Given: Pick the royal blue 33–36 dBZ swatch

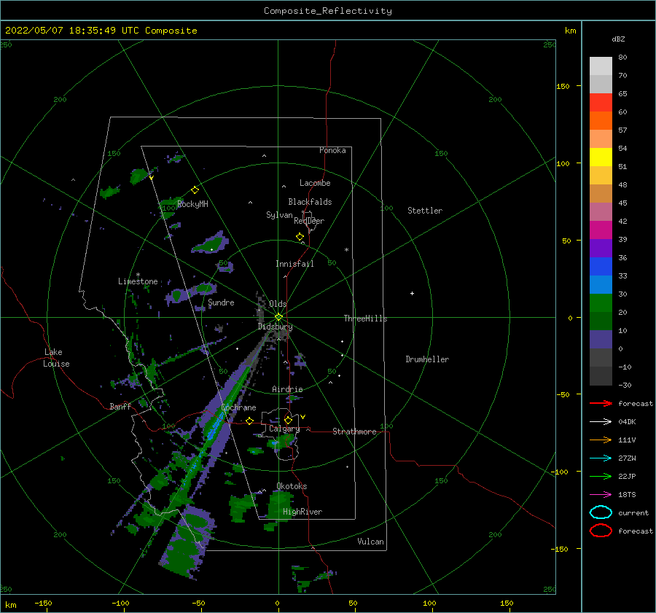Looking at the screenshot, I should click(x=601, y=267).
